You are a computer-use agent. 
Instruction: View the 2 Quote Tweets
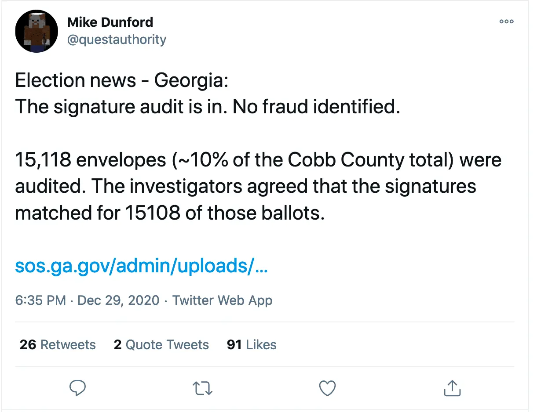point(161,345)
